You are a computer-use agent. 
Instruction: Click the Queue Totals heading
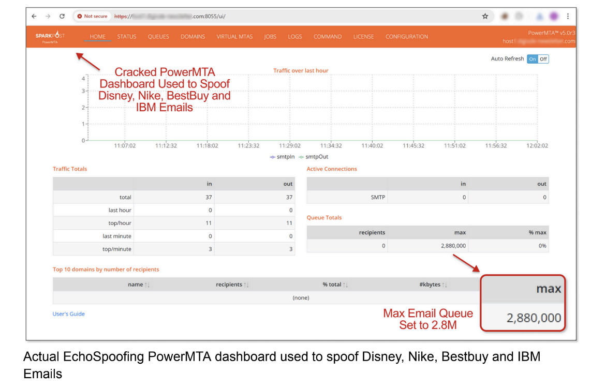324,217
